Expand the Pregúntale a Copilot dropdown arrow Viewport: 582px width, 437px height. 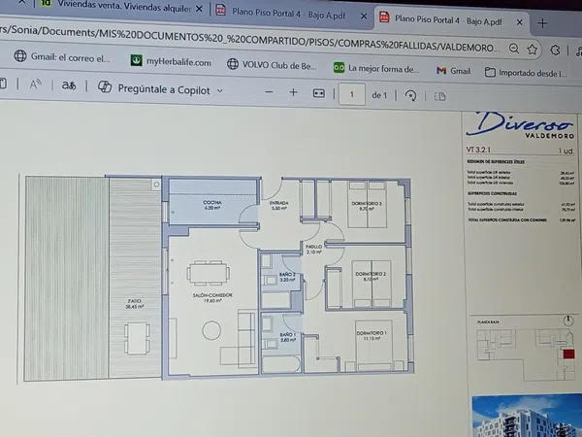pyautogui.click(x=220, y=88)
